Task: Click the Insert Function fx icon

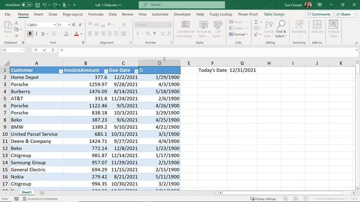Action: (53, 50)
